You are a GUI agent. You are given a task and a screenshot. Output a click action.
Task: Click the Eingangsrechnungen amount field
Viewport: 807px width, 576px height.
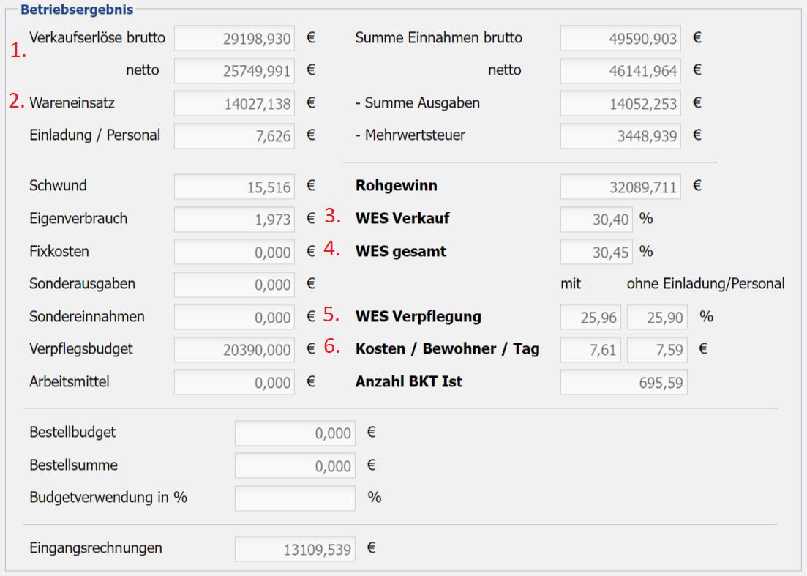click(294, 548)
